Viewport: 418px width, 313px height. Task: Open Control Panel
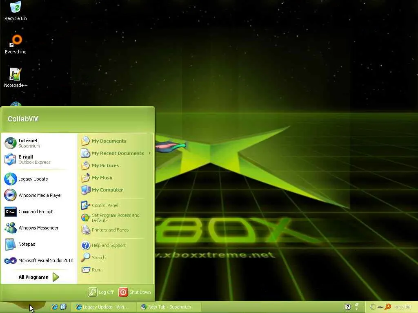click(116, 205)
